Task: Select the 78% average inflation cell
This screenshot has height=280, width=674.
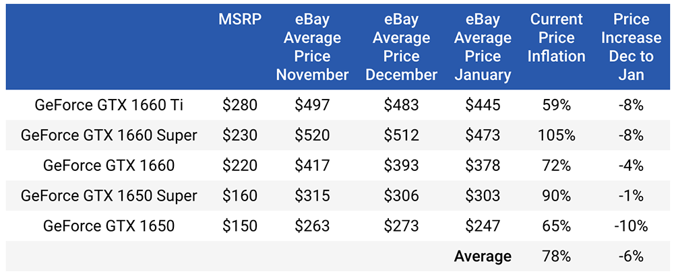Action: coord(556,256)
